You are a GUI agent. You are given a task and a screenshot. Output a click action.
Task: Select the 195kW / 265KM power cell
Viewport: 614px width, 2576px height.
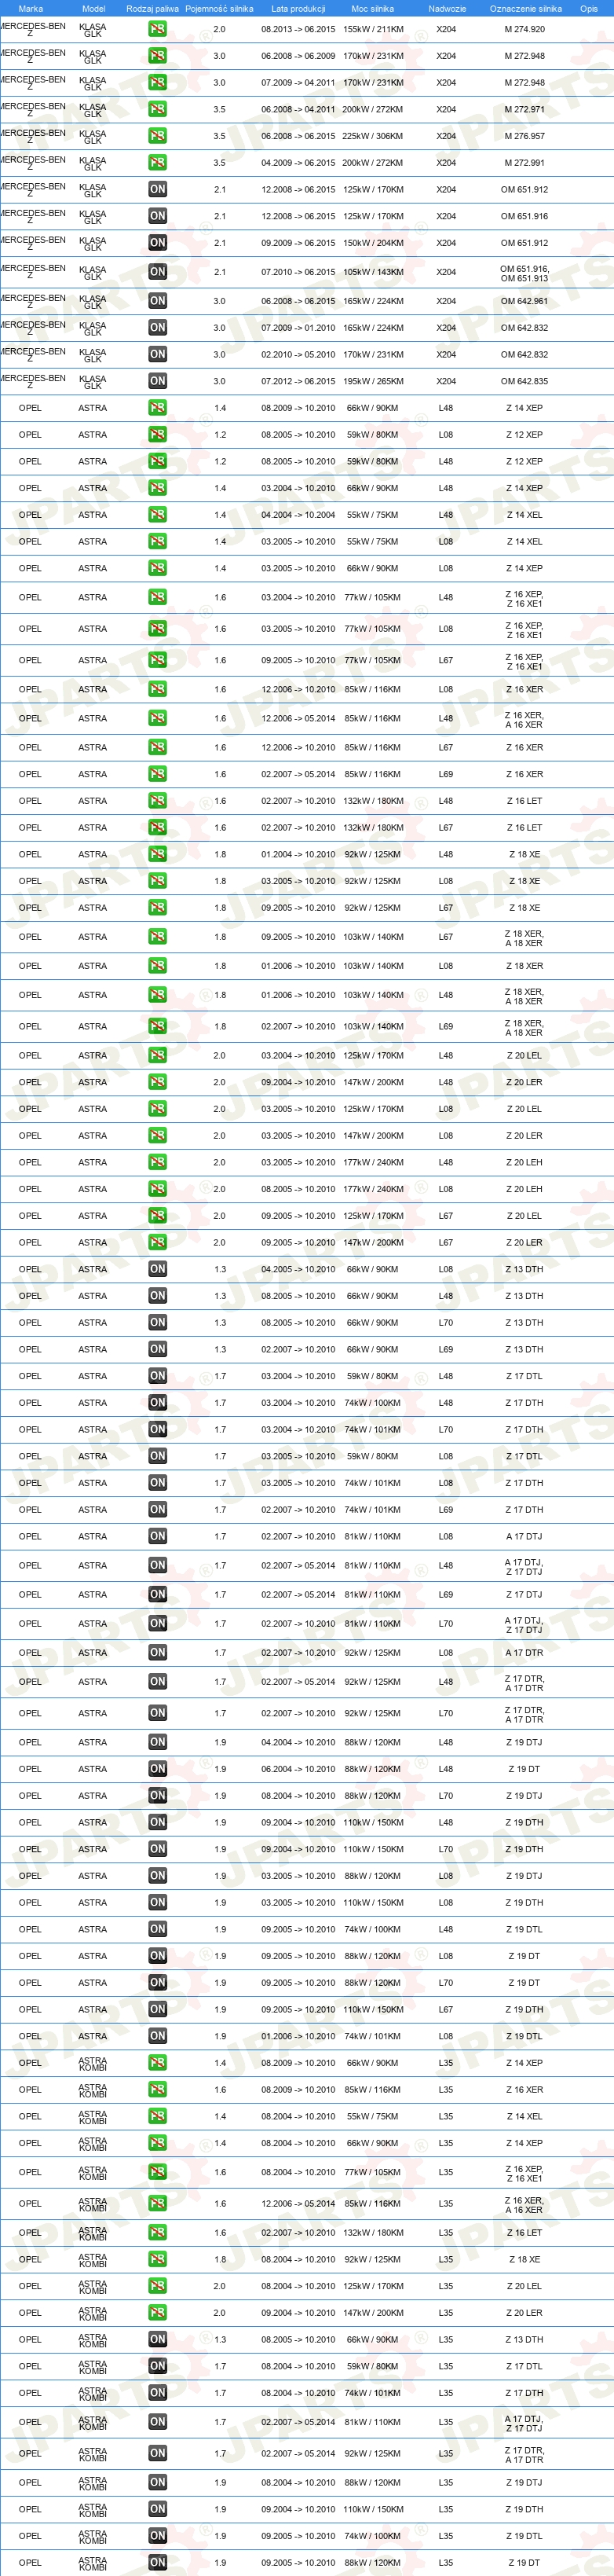[374, 381]
